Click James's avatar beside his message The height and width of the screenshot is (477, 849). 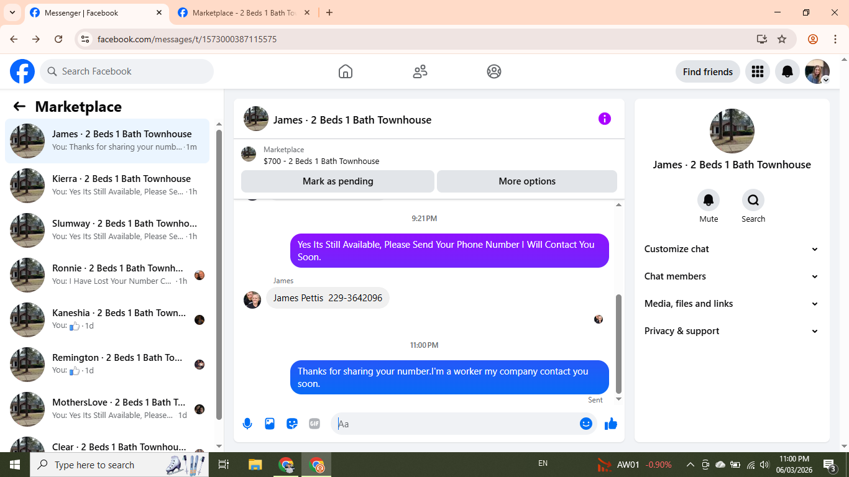coord(252,300)
